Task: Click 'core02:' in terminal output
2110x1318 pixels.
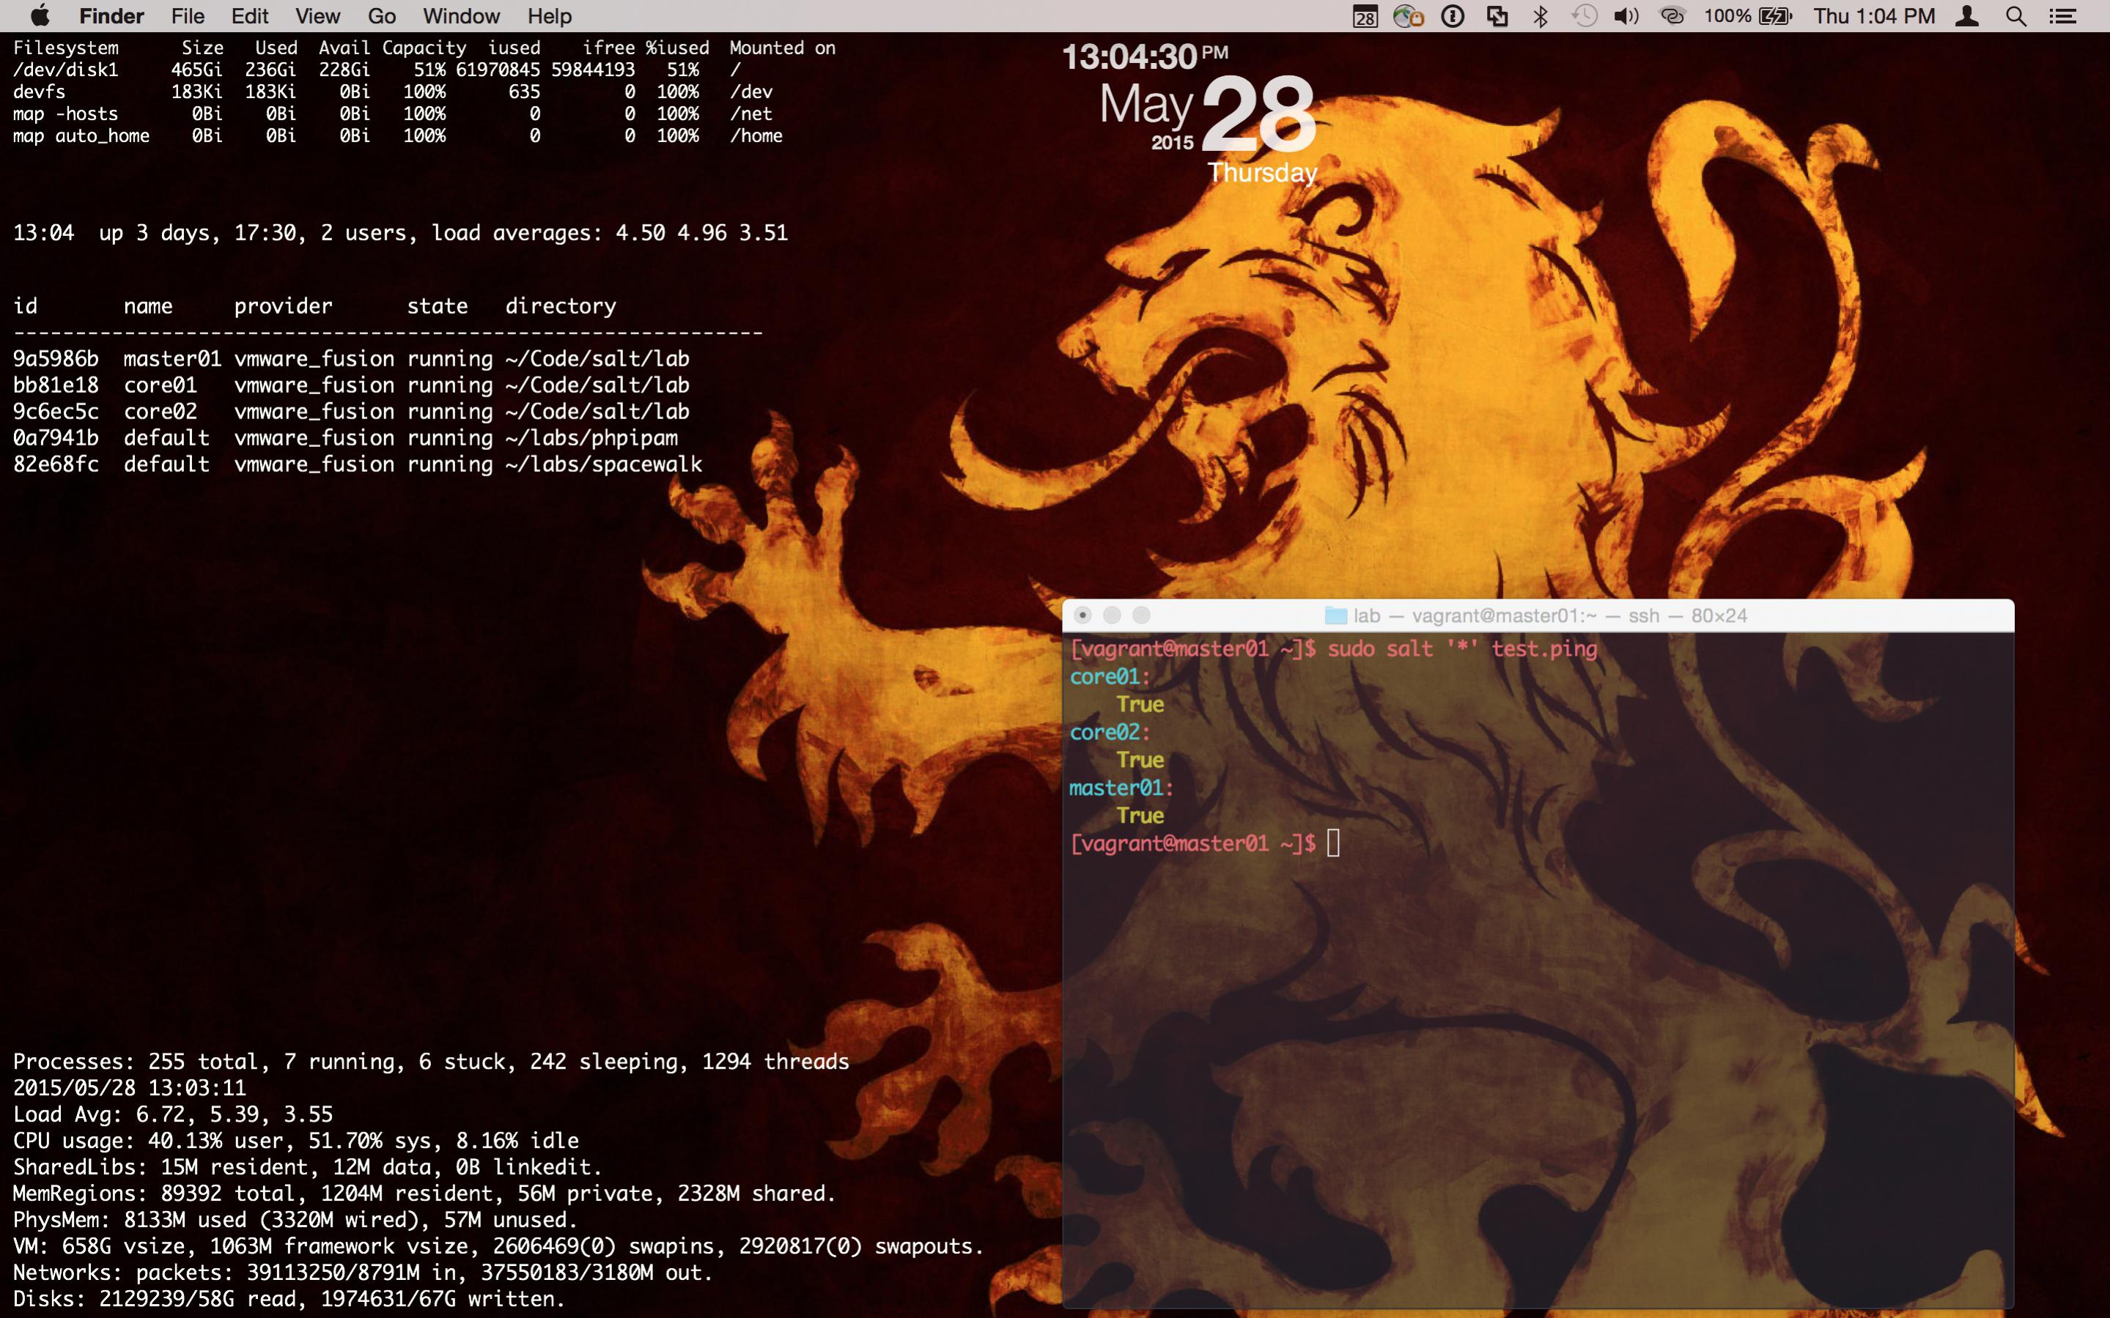Action: click(x=1110, y=732)
